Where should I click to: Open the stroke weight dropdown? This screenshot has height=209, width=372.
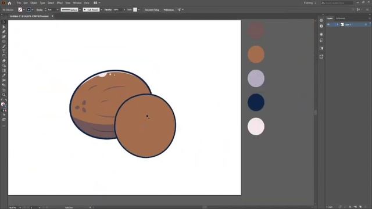pyautogui.click(x=58, y=10)
